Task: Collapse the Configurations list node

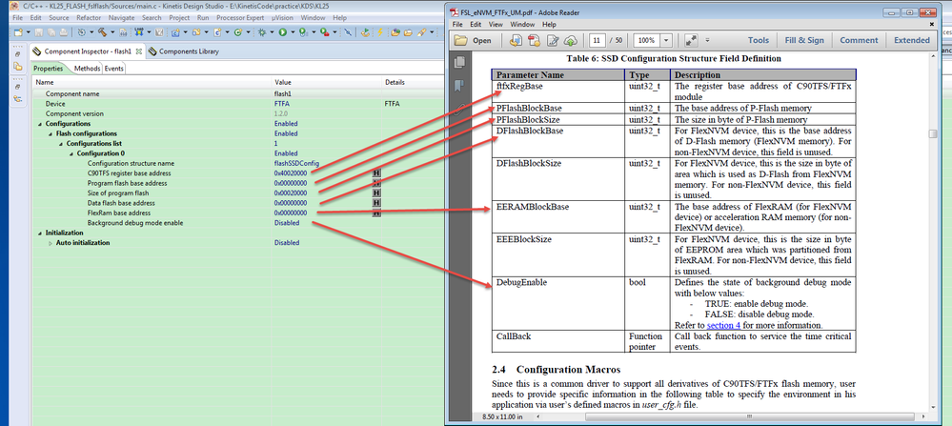Action: pos(59,143)
